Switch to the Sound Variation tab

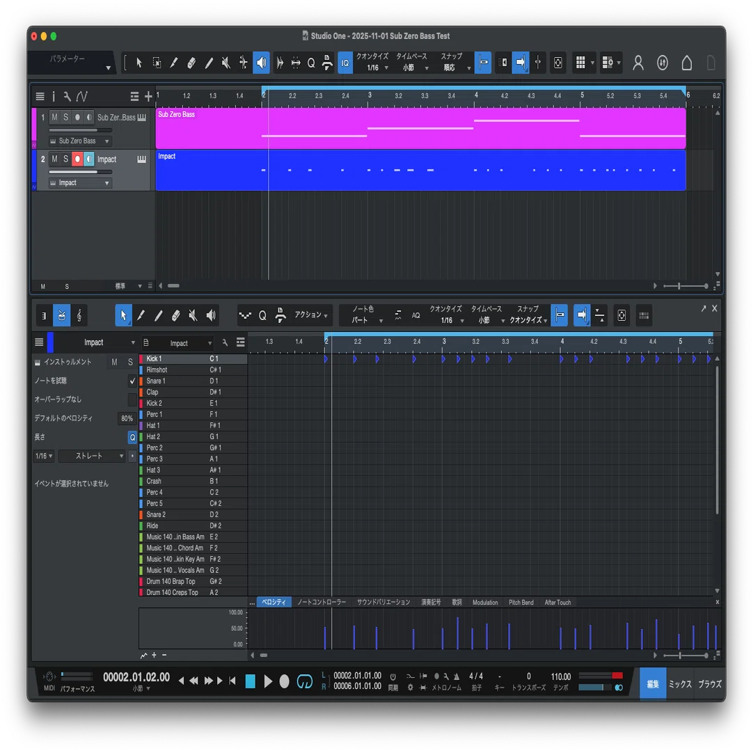click(383, 602)
